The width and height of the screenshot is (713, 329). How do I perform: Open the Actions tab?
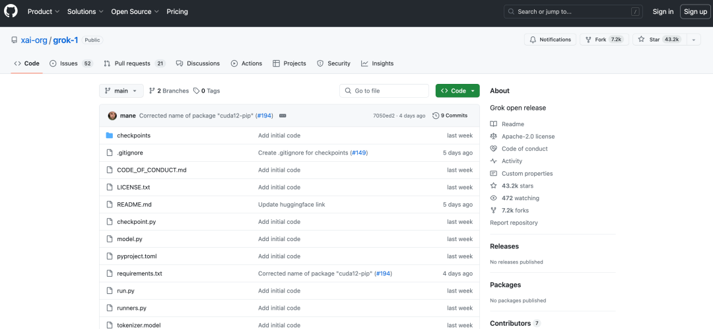point(246,63)
